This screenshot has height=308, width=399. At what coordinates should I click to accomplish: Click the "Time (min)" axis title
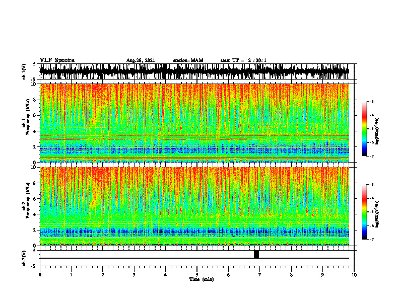point(202,279)
